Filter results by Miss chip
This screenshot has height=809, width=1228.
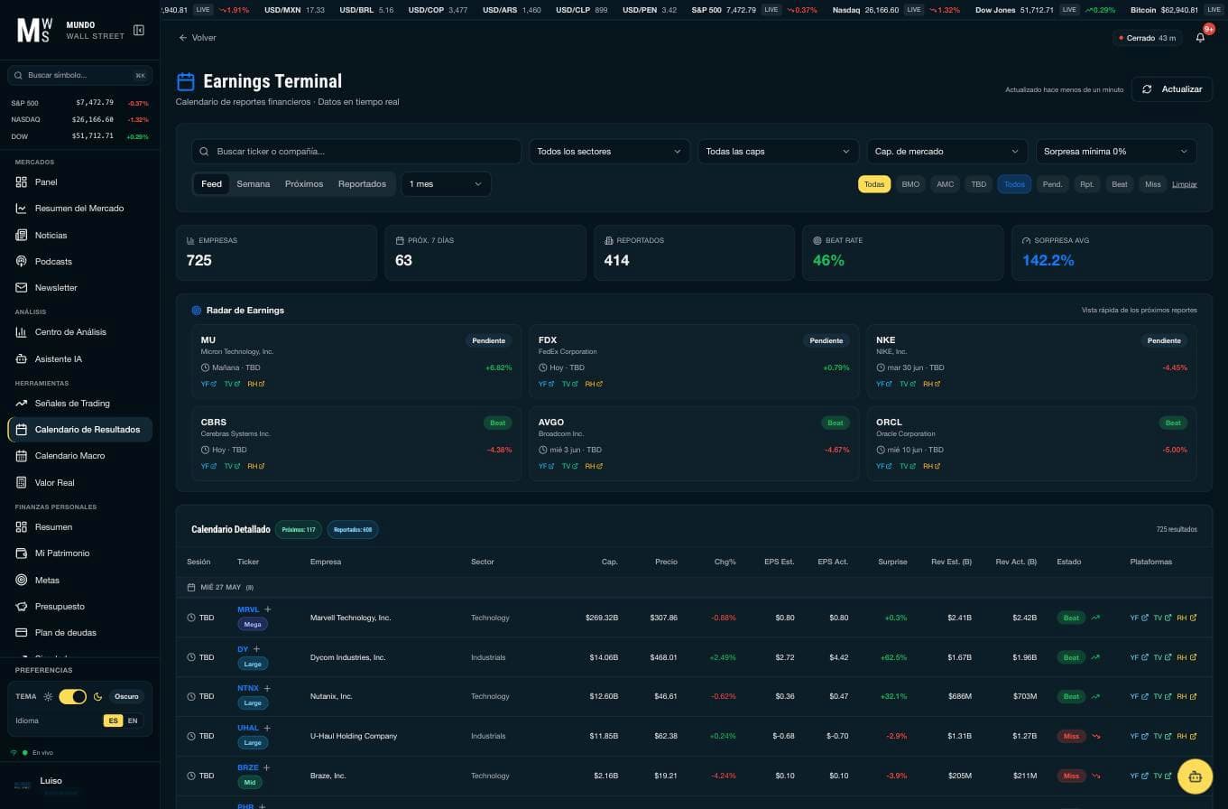click(1152, 184)
